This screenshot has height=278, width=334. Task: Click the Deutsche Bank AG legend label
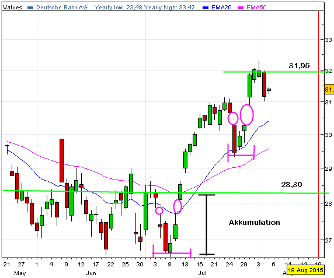click(62, 8)
